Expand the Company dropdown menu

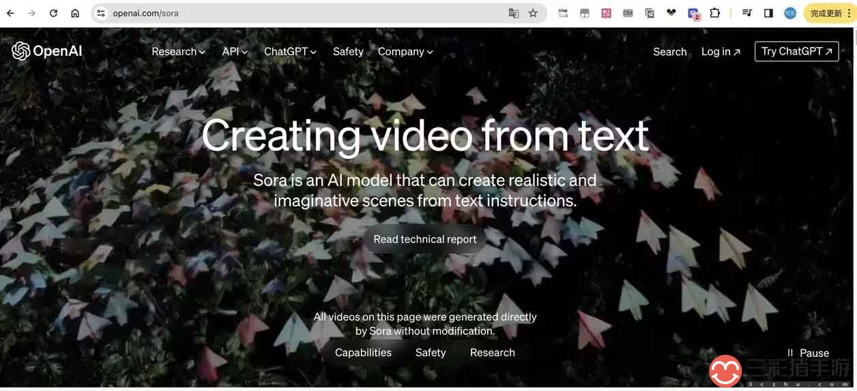[x=405, y=52]
